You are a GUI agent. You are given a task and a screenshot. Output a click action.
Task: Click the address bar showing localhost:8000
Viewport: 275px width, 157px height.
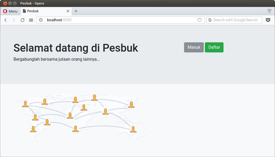pos(80,20)
